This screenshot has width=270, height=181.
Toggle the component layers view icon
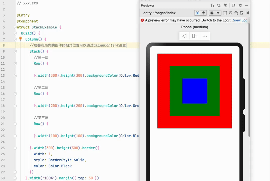pos(204,13)
